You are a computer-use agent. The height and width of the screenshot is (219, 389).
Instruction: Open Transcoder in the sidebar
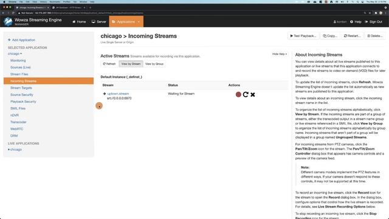coord(18,122)
